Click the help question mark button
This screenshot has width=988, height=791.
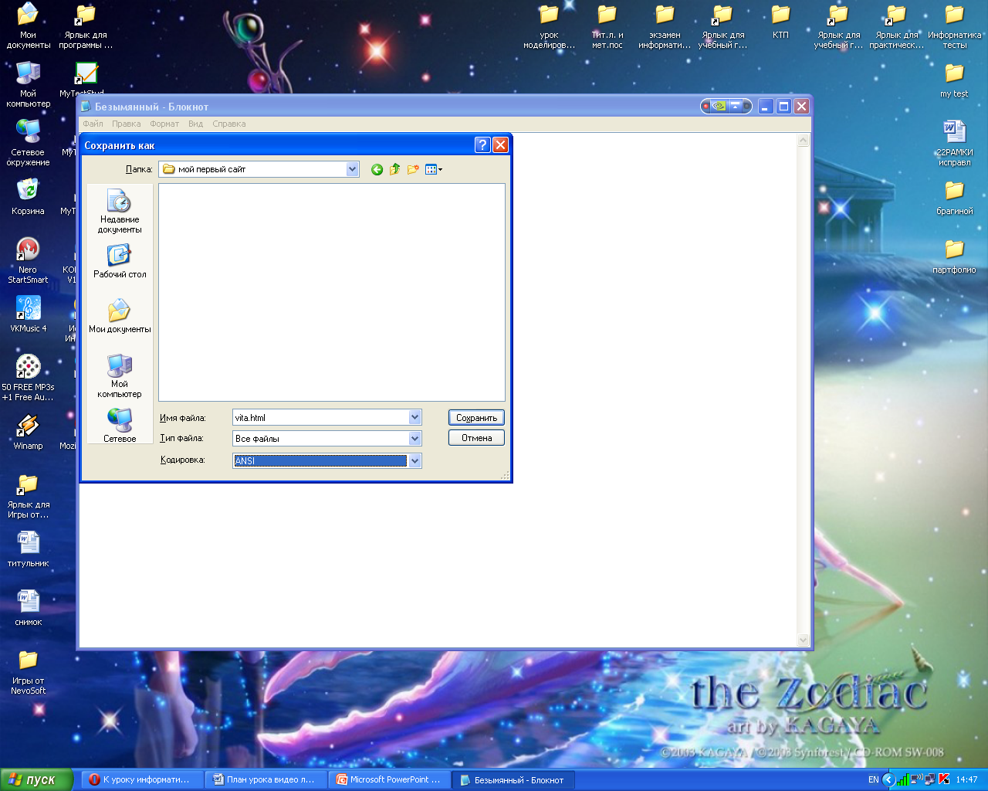point(482,144)
